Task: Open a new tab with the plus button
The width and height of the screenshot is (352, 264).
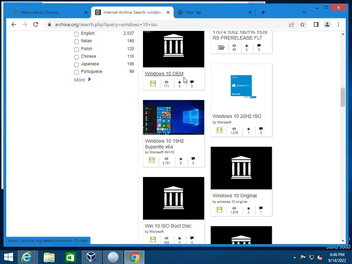Action: click(x=263, y=12)
